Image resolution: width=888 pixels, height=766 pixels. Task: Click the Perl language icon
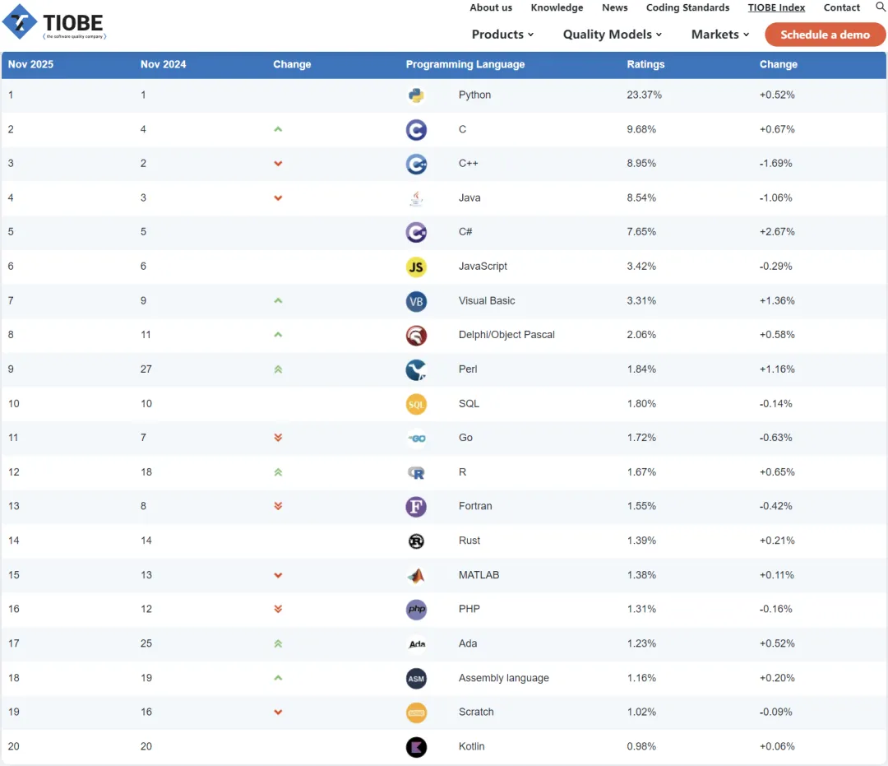pyautogui.click(x=416, y=370)
